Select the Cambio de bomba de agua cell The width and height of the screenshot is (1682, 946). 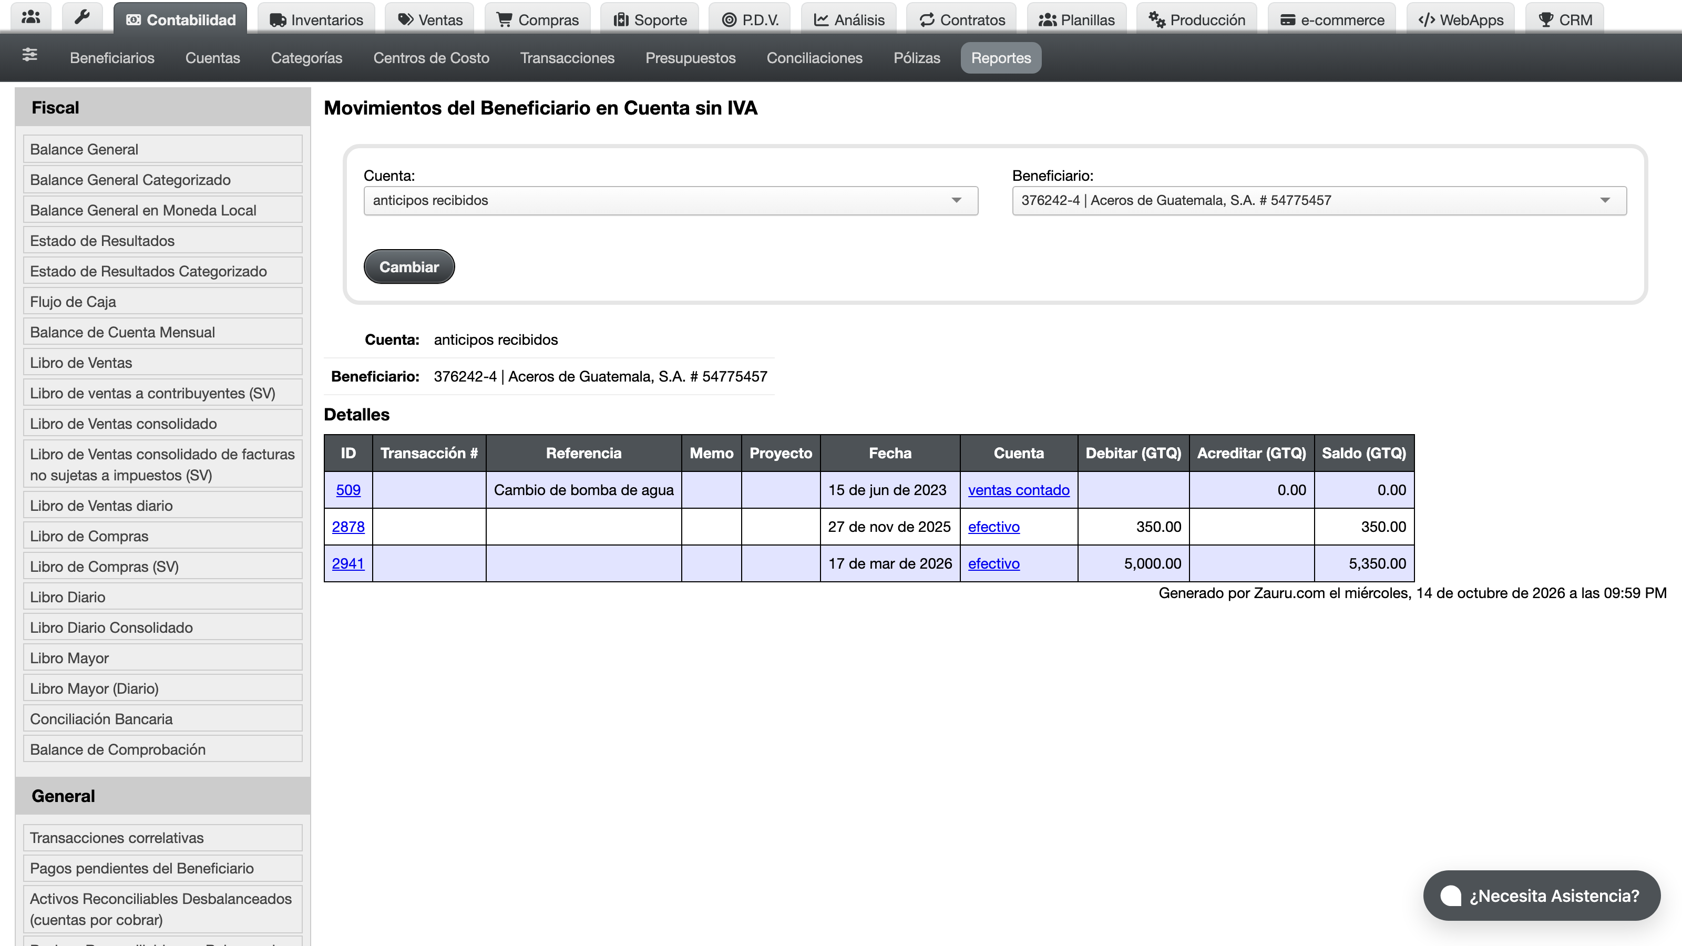point(584,490)
